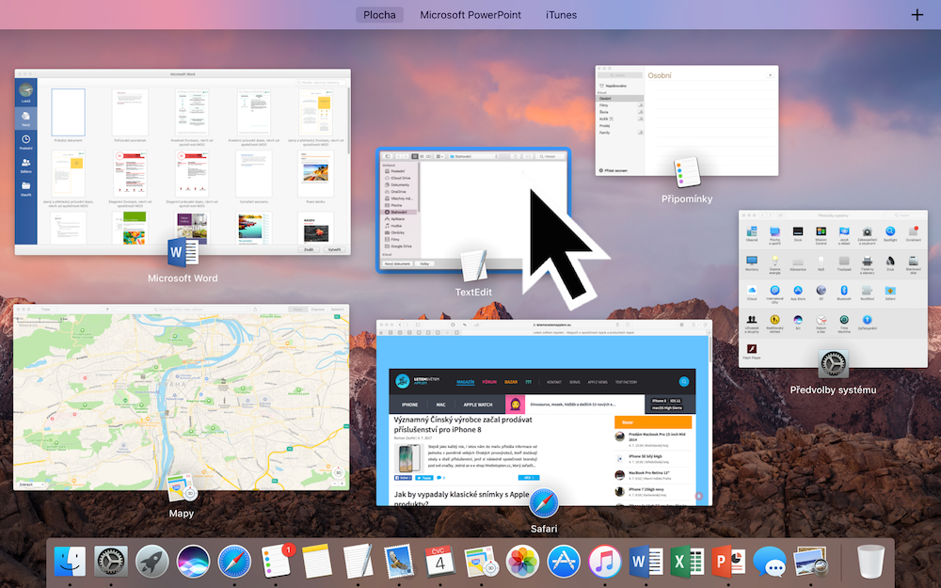The width and height of the screenshot is (941, 588).
Task: Add a new desktop with plus button
Action: 917,14
